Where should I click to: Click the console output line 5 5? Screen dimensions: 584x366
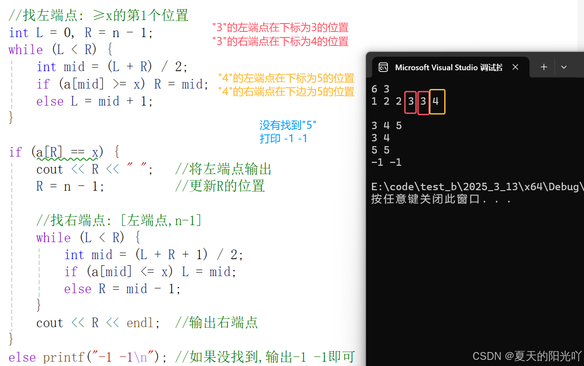[380, 150]
